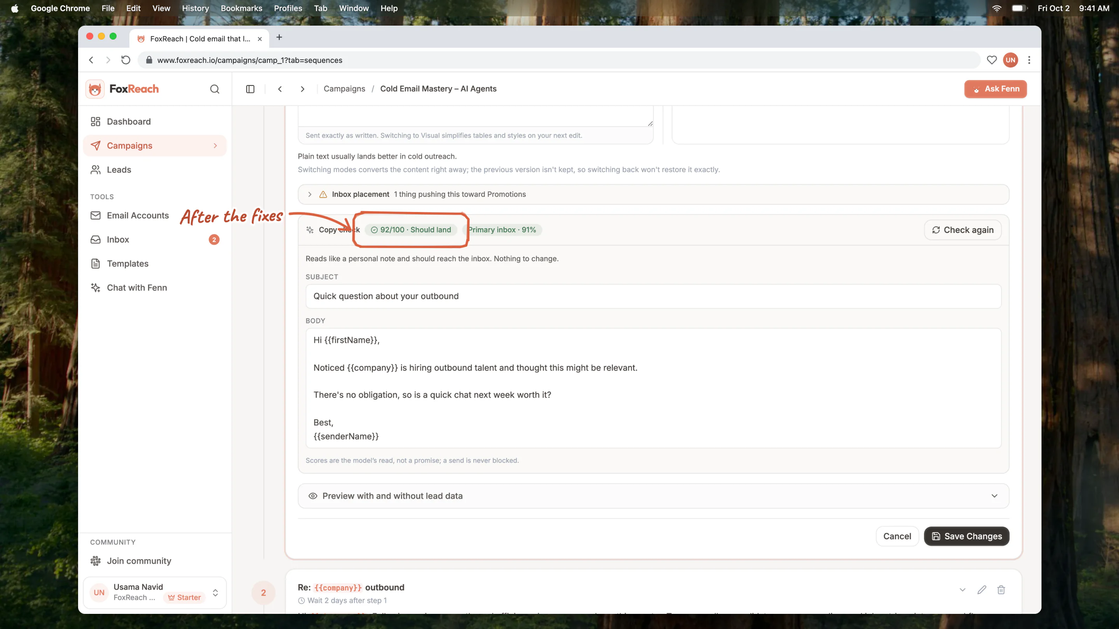Click the Cancel button

click(897, 537)
